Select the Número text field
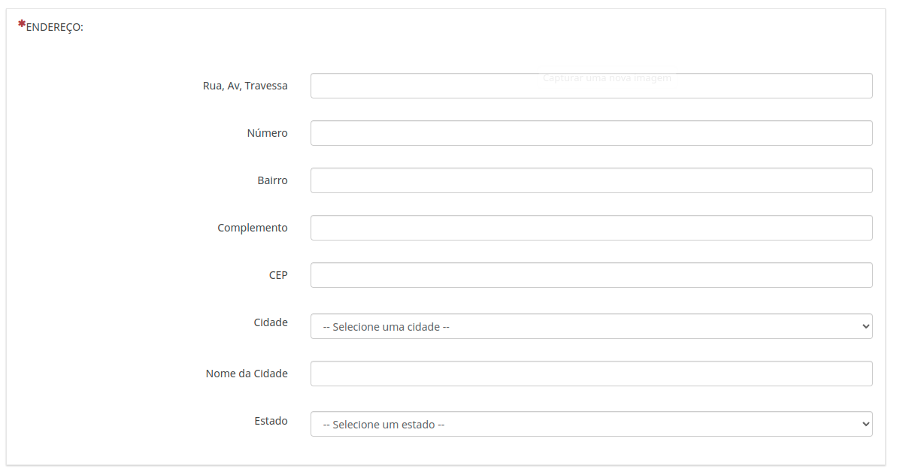Image resolution: width=900 pixels, height=475 pixels. click(591, 133)
